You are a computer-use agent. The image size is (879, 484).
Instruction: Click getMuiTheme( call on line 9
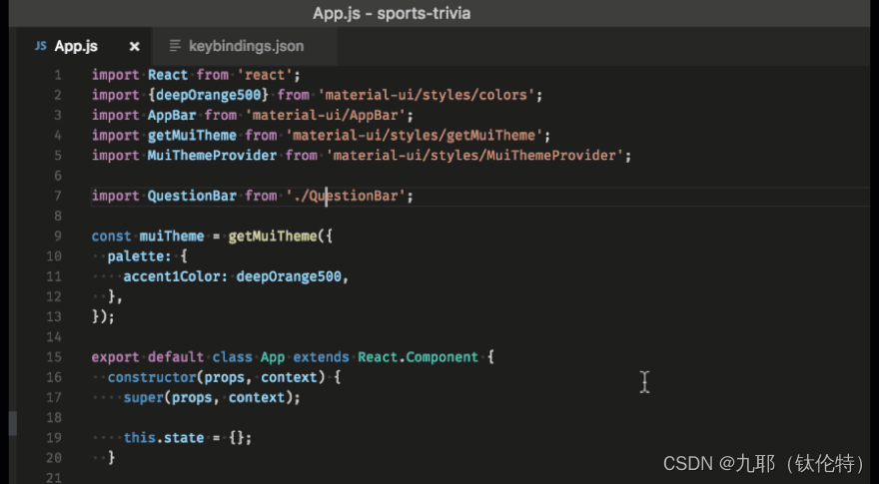pyautogui.click(x=277, y=237)
